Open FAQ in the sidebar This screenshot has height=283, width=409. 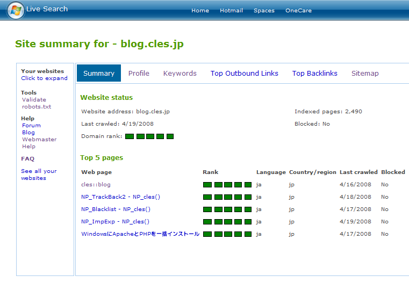[27, 159]
